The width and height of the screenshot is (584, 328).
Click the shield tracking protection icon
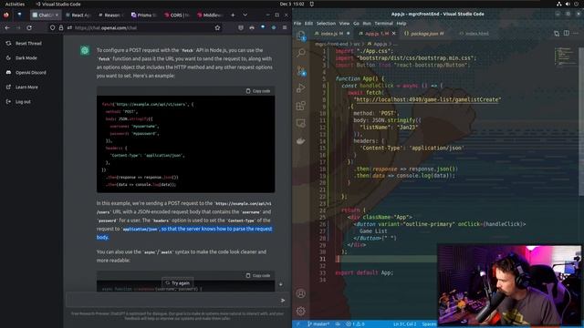coord(53,27)
